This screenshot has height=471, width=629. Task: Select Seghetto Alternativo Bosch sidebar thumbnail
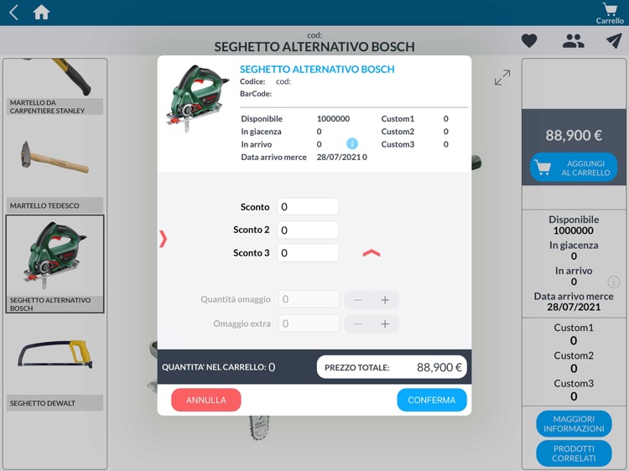point(55,264)
